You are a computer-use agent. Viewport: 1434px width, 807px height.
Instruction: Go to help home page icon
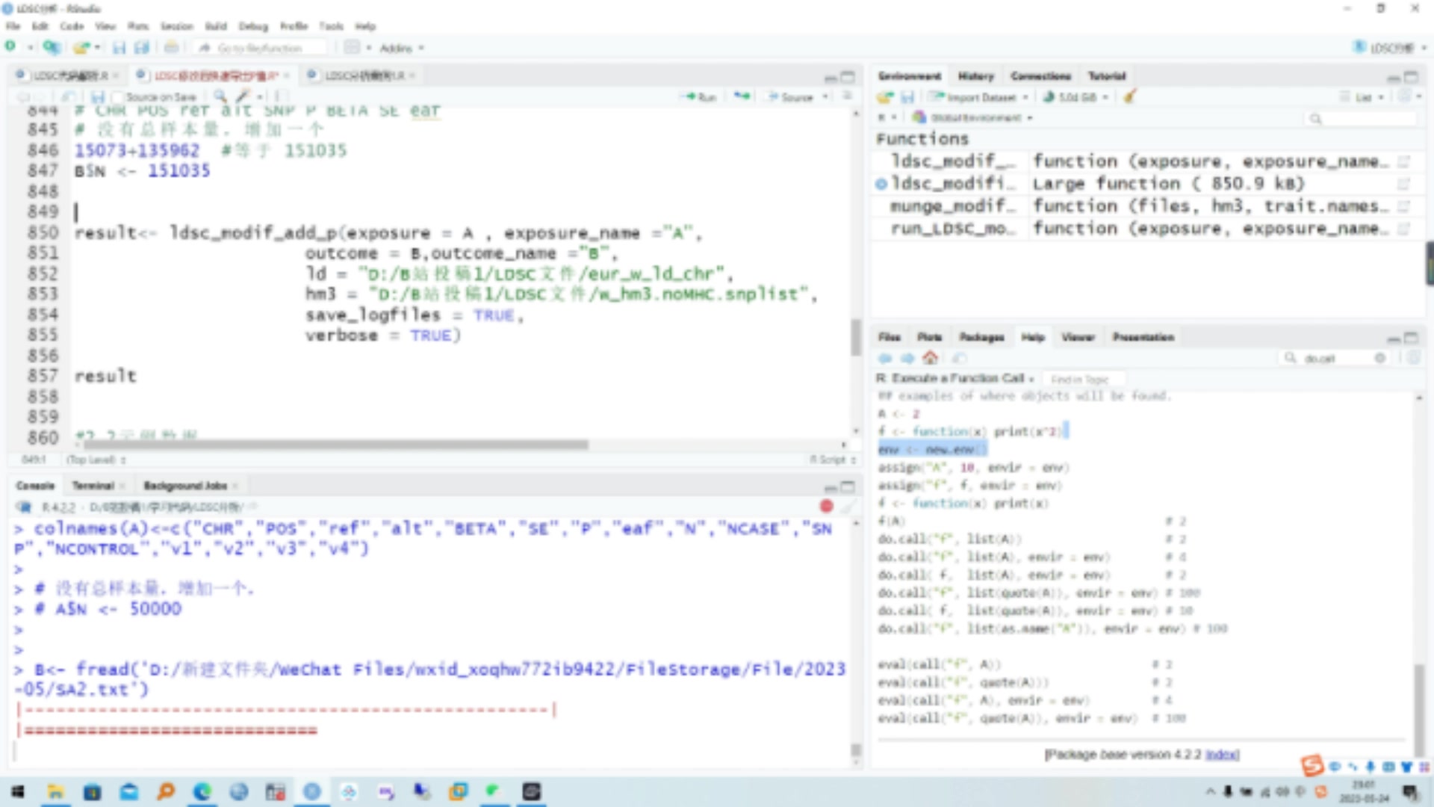(930, 358)
